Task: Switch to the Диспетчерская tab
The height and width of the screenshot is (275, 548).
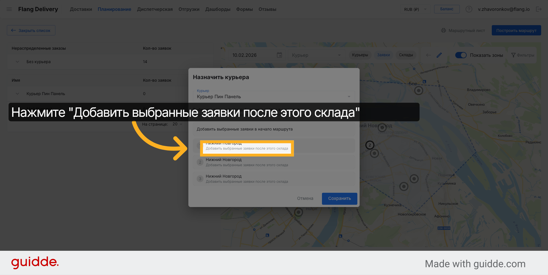Action: pos(155,9)
